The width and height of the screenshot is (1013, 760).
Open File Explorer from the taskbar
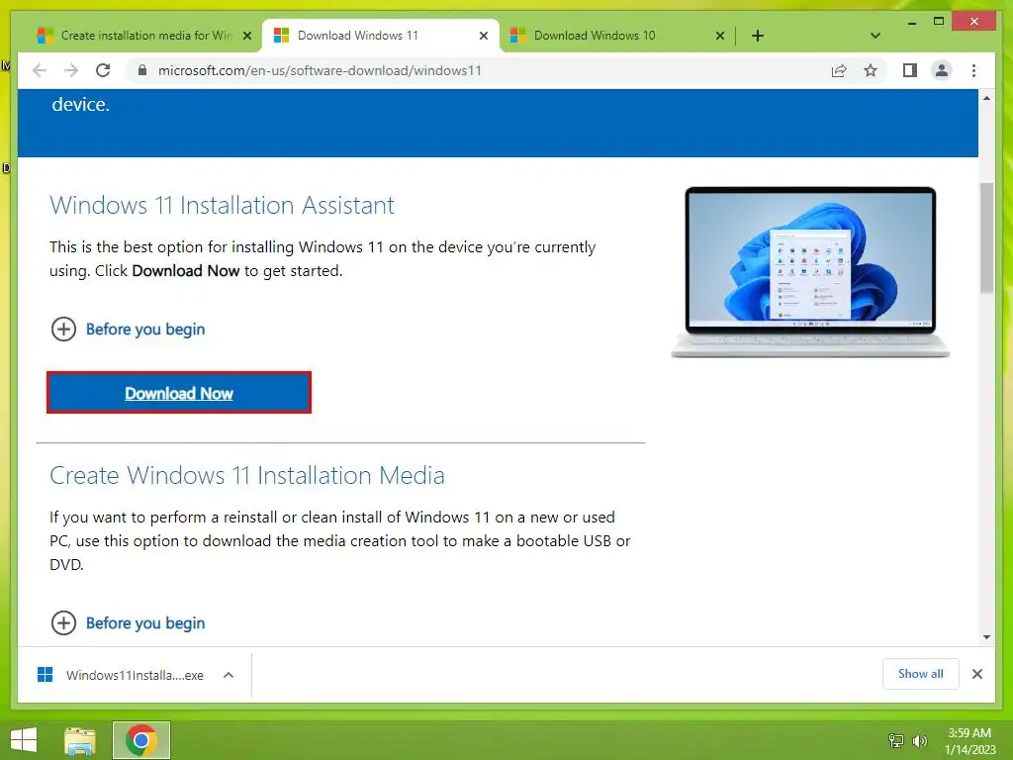(80, 740)
